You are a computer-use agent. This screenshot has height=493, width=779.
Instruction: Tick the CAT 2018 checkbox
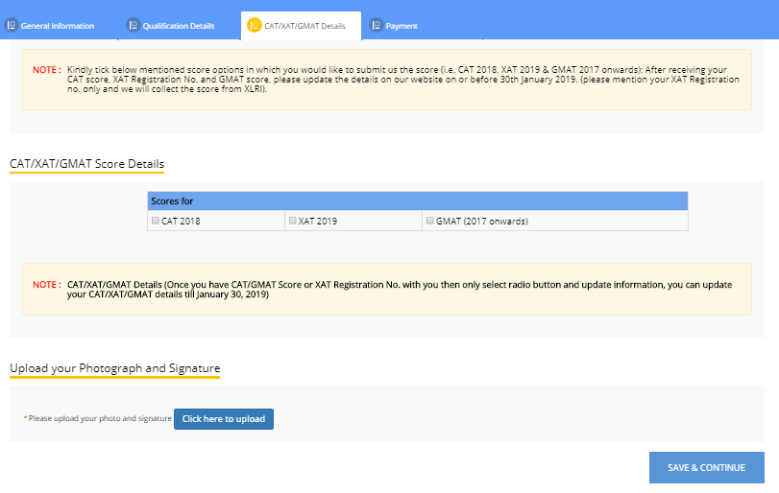(156, 221)
